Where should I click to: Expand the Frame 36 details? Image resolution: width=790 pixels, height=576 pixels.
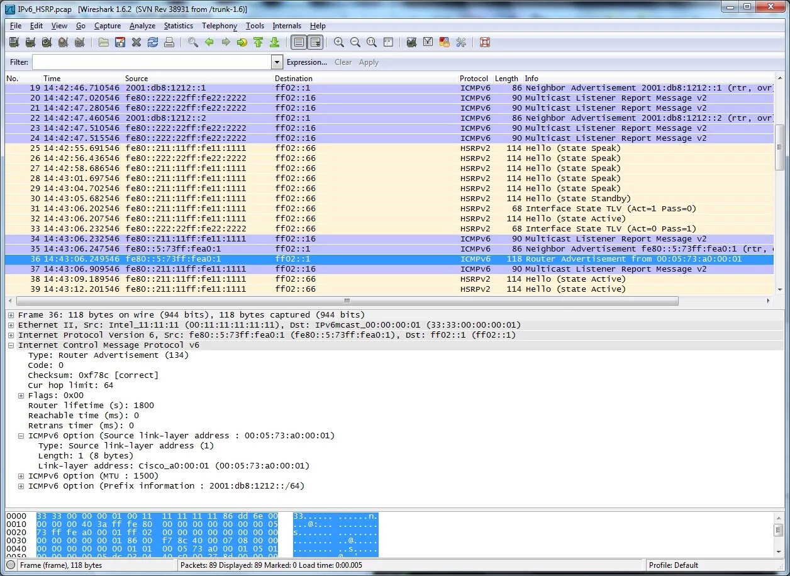click(x=11, y=315)
